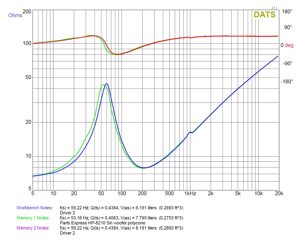Click the Driver 2 text under Workbench Notes
This screenshot has width=304, height=242.
(67, 213)
